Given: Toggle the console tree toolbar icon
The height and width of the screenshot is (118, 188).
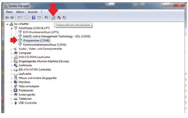Looking at the screenshot, I should [19, 18].
